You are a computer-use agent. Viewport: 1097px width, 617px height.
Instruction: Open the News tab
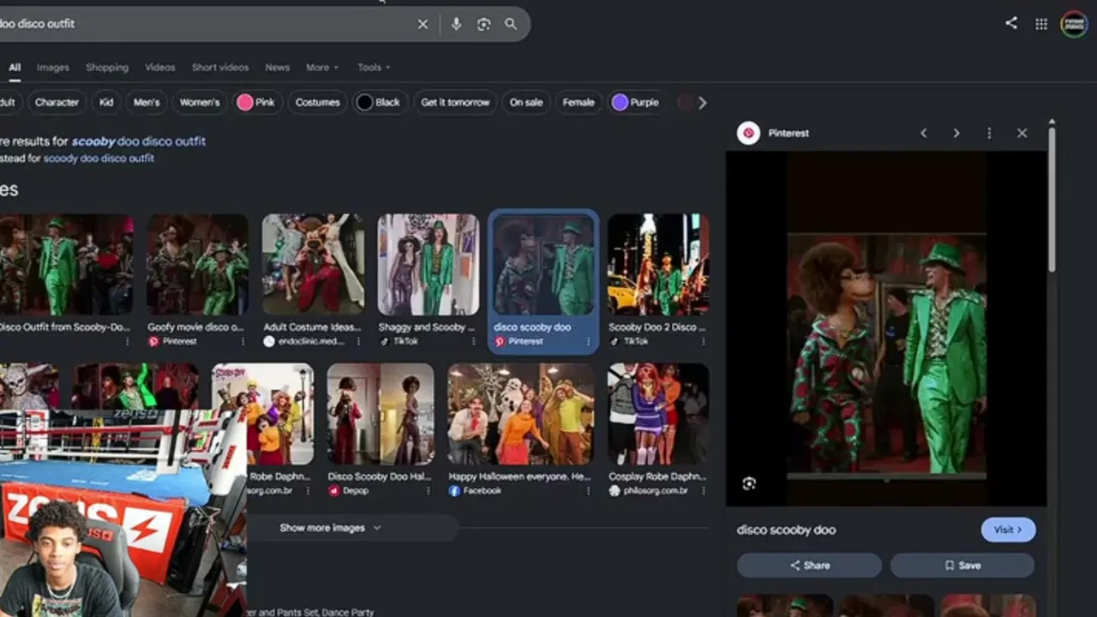(277, 68)
